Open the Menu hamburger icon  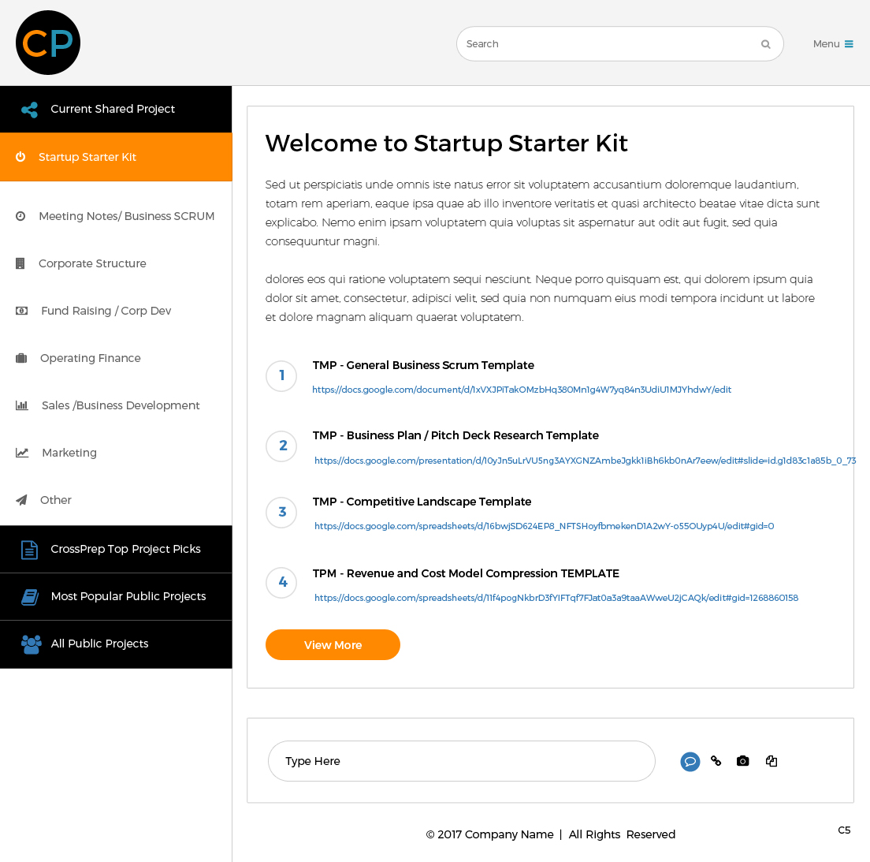[x=849, y=44]
